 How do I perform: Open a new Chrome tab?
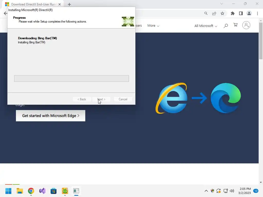tap(69, 4)
